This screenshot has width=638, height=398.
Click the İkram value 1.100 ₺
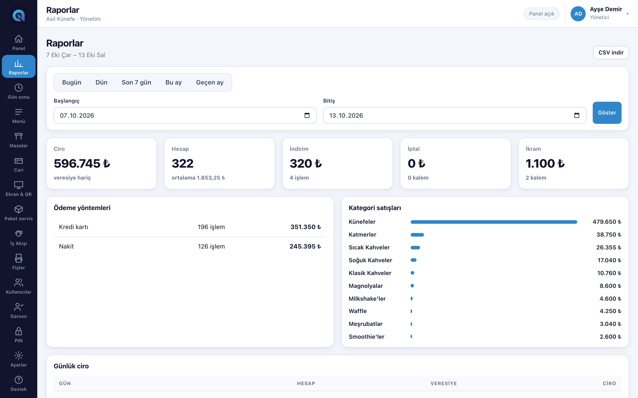pos(545,163)
